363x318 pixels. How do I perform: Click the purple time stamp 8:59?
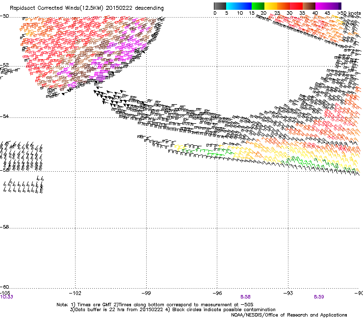point(319,297)
